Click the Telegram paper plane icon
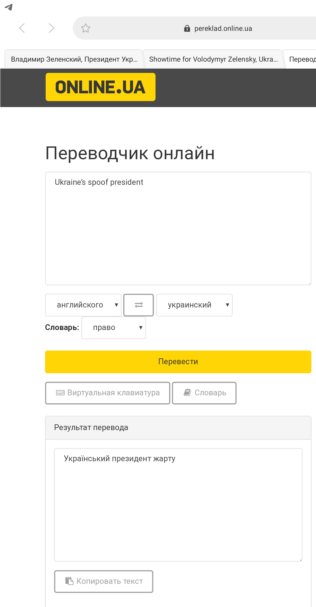This screenshot has width=316, height=607. tap(9, 7)
